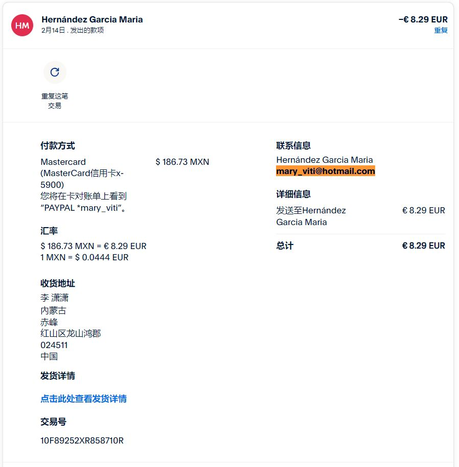The height and width of the screenshot is (467, 459).
Task: Click the 收货地址 section heading
Action: point(58,283)
